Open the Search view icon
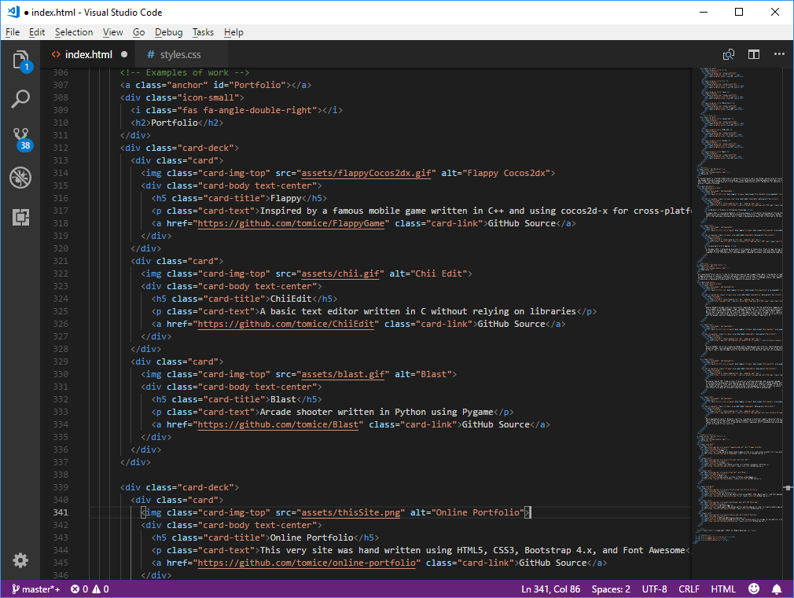Image resolution: width=794 pixels, height=598 pixels. click(20, 99)
